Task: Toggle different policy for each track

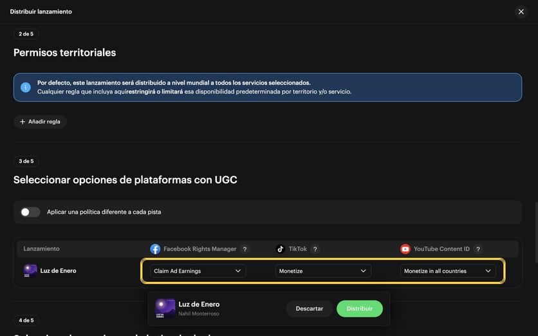Action: [x=30, y=212]
